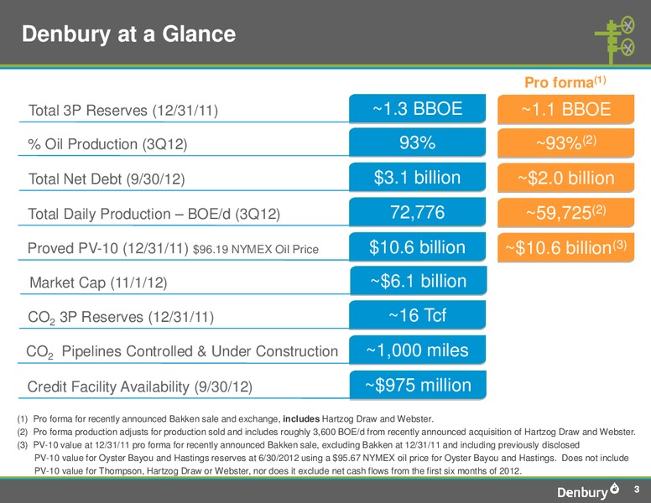
Task: Click the '~$2.0 billion' orange box
Action: [566, 178]
